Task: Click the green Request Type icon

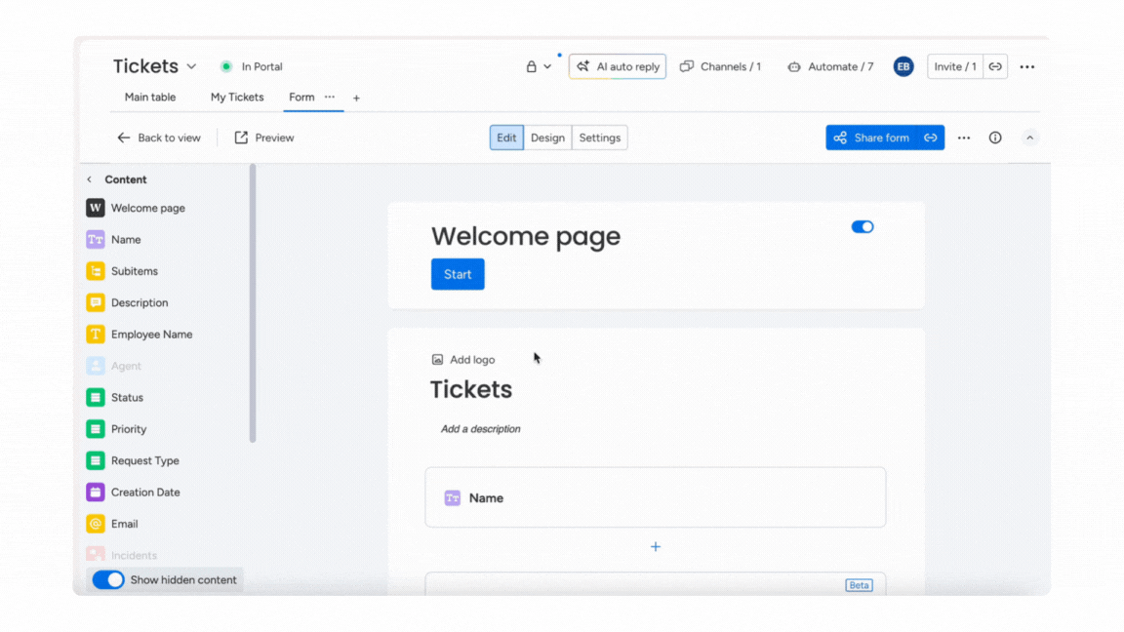Action: coord(96,460)
